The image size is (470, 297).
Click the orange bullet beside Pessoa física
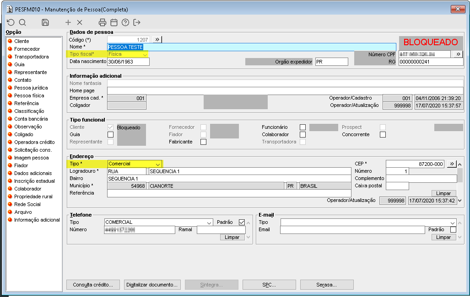pos(10,95)
